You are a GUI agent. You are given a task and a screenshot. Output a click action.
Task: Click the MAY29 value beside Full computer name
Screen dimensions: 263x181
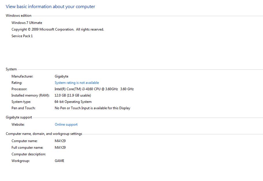point(60,148)
